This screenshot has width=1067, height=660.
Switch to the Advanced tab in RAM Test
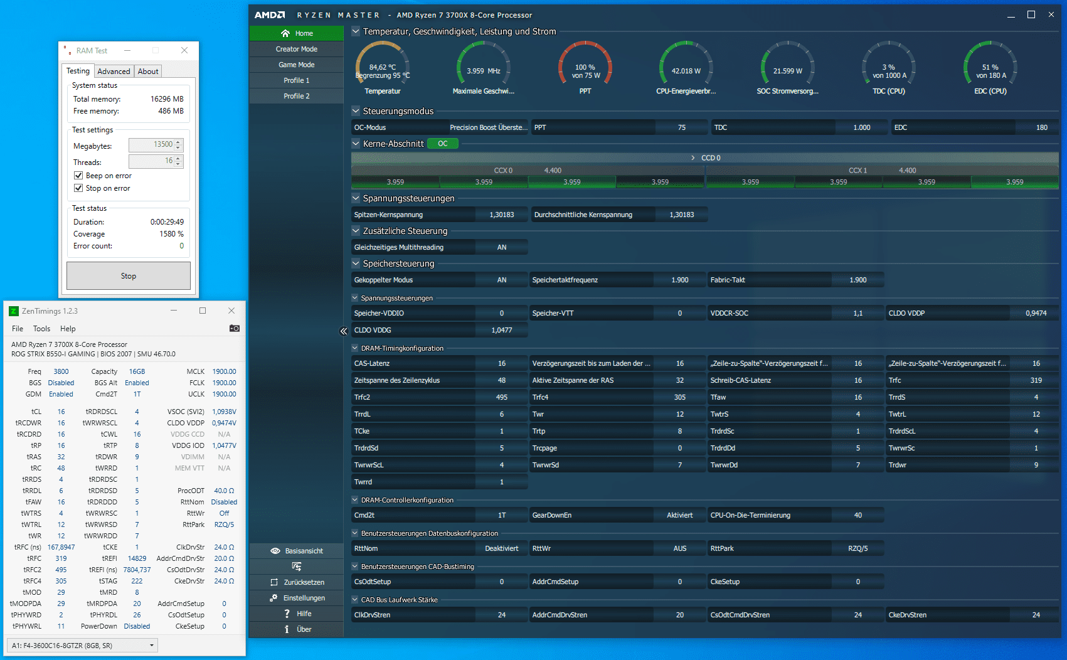pos(114,72)
